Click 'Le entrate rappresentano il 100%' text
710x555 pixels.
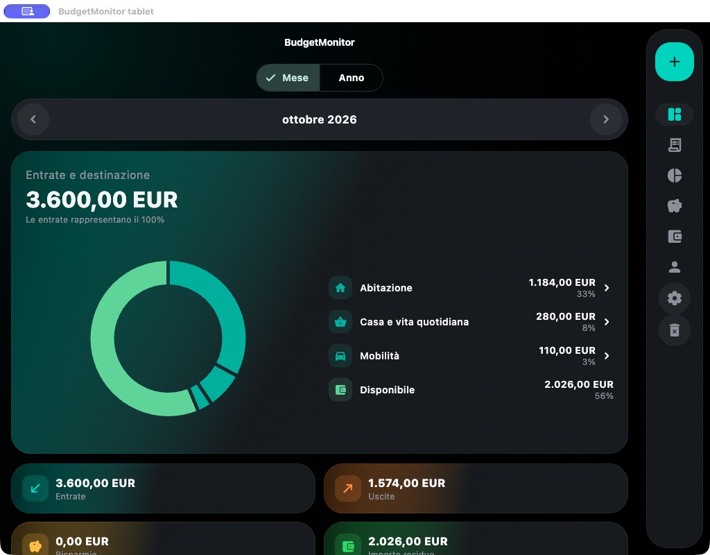click(95, 220)
